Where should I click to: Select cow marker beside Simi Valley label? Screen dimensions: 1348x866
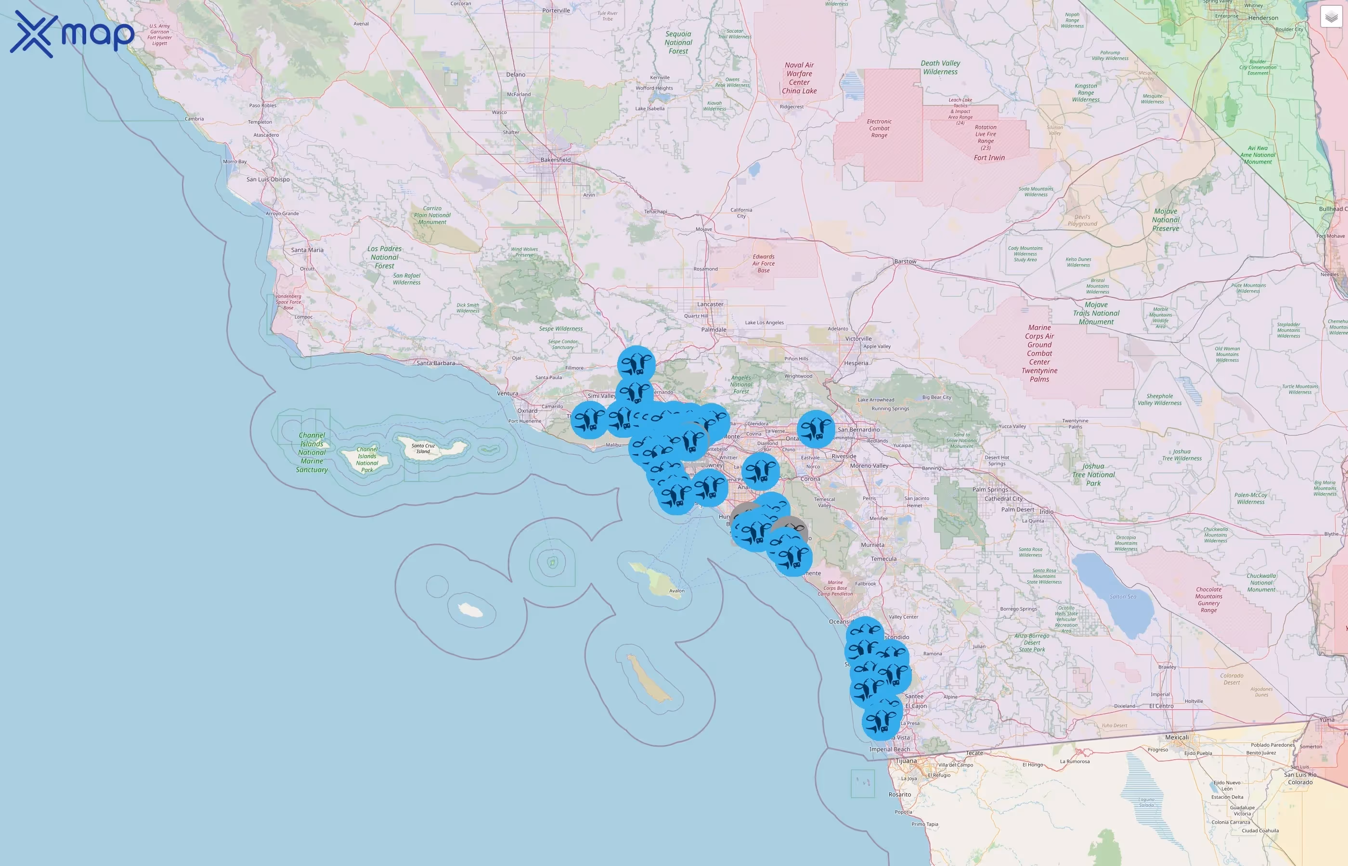pyautogui.click(x=635, y=393)
